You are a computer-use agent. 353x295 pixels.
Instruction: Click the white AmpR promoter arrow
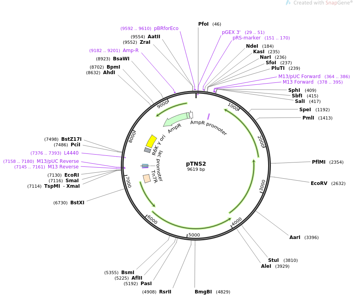coord(192,115)
